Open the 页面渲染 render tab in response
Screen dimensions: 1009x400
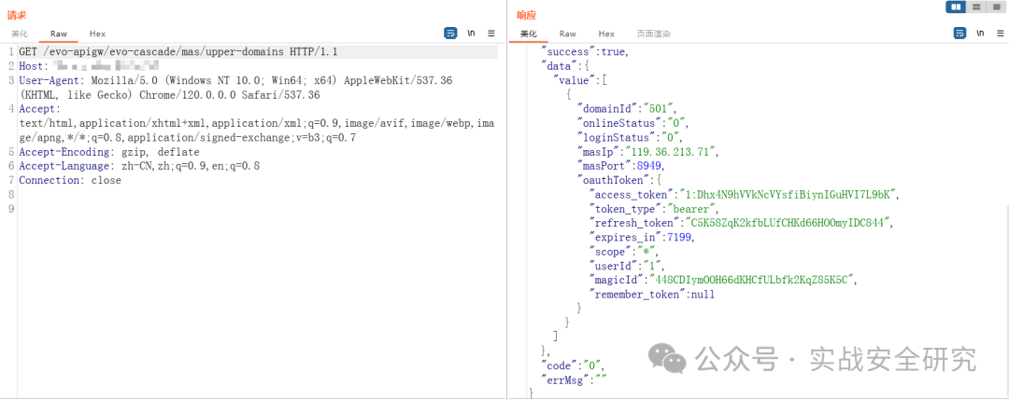(x=654, y=34)
